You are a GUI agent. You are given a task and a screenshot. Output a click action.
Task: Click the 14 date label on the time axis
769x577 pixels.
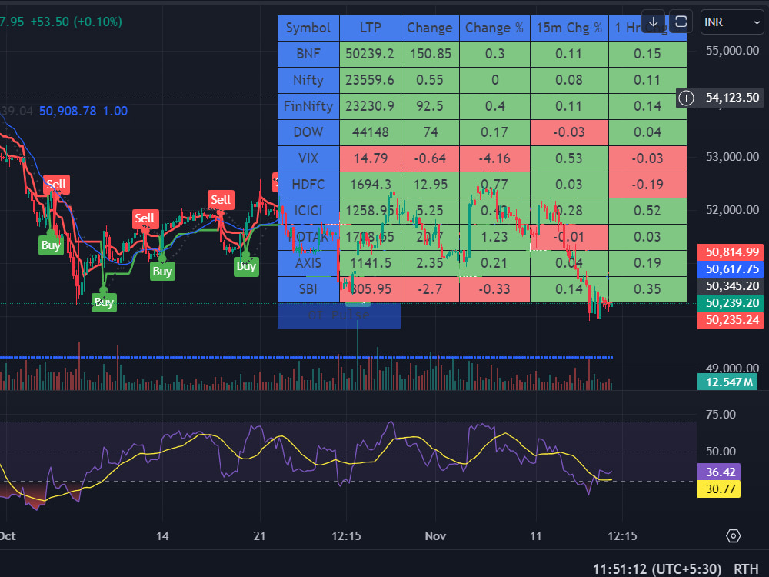click(x=162, y=535)
